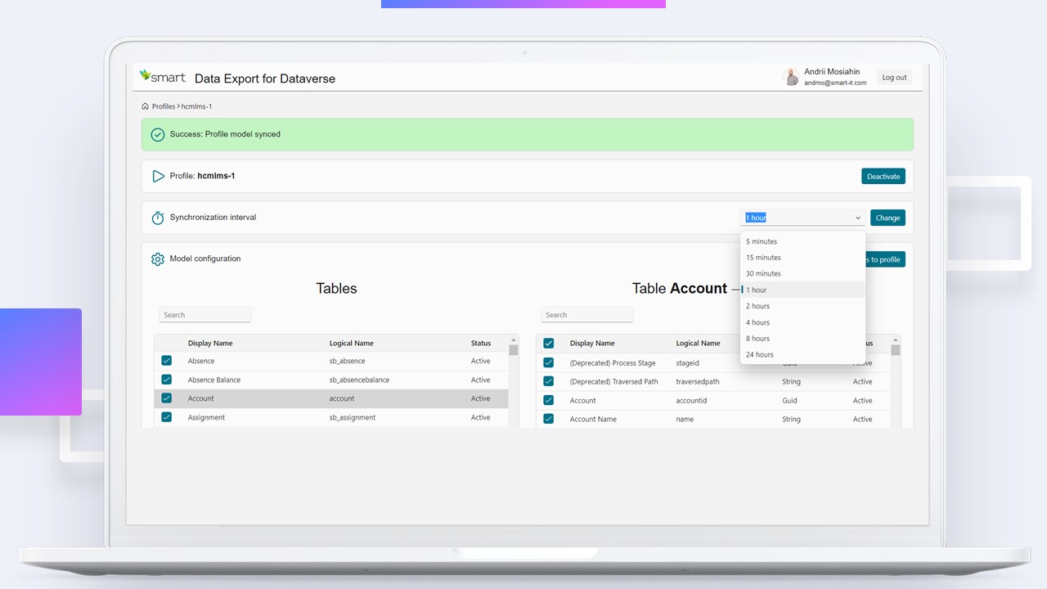Open the synchronization interval dropdown chevron
The image size is (1047, 589).
click(x=857, y=218)
